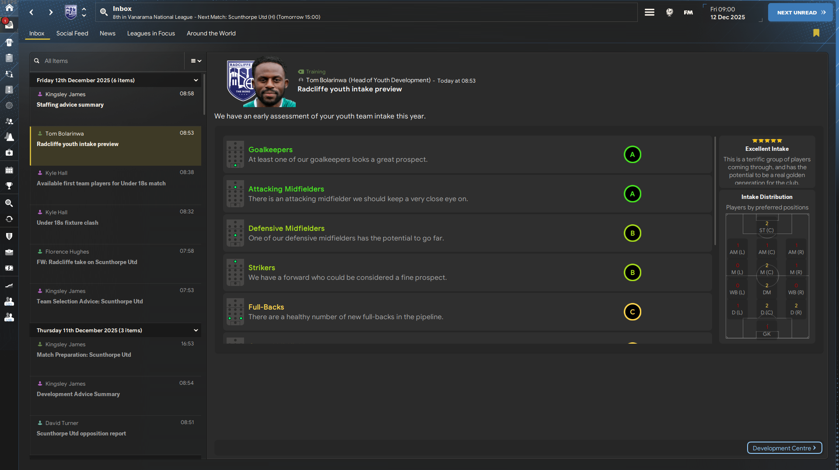Open the Under 18s fixture clash message
This screenshot has width=839, height=470.
[x=115, y=224]
